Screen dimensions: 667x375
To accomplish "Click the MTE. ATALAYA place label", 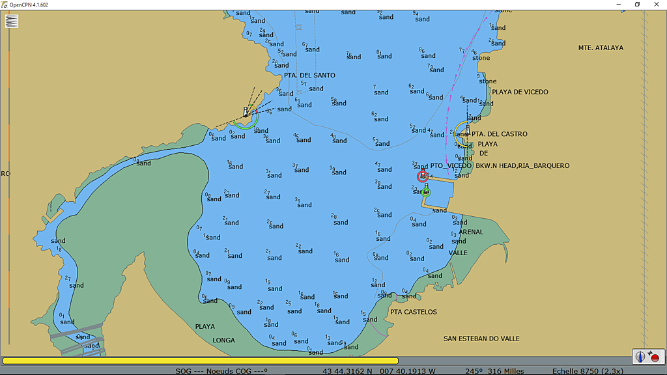I will pyautogui.click(x=601, y=48).
